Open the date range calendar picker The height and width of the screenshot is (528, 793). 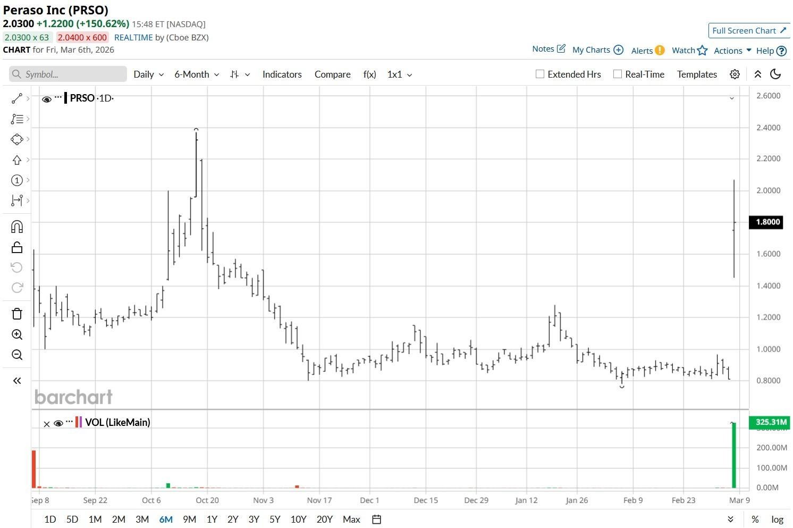[x=377, y=519]
